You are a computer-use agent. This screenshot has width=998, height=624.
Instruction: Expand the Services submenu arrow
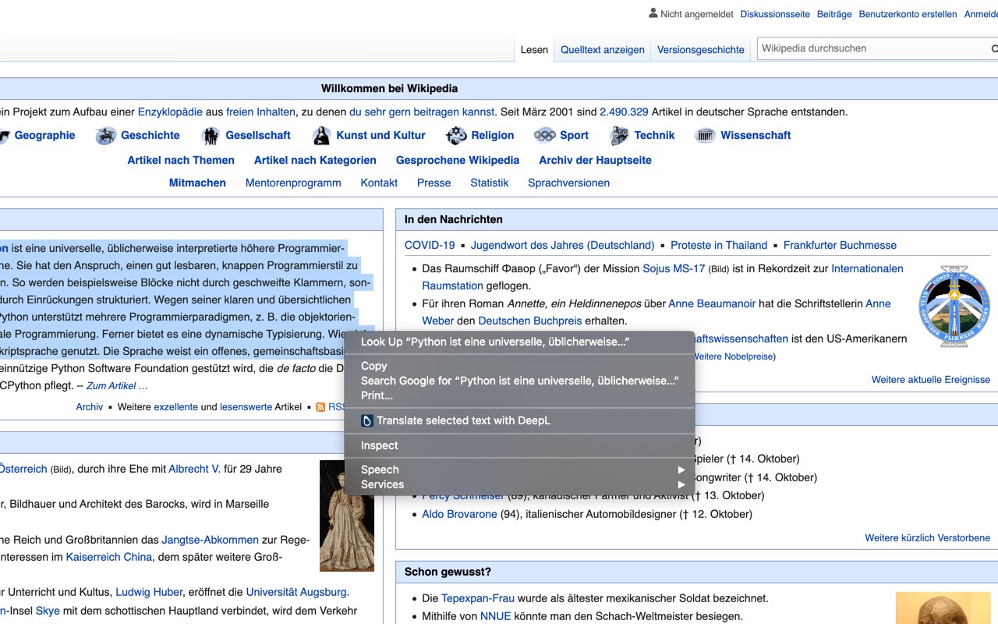pyautogui.click(x=681, y=484)
